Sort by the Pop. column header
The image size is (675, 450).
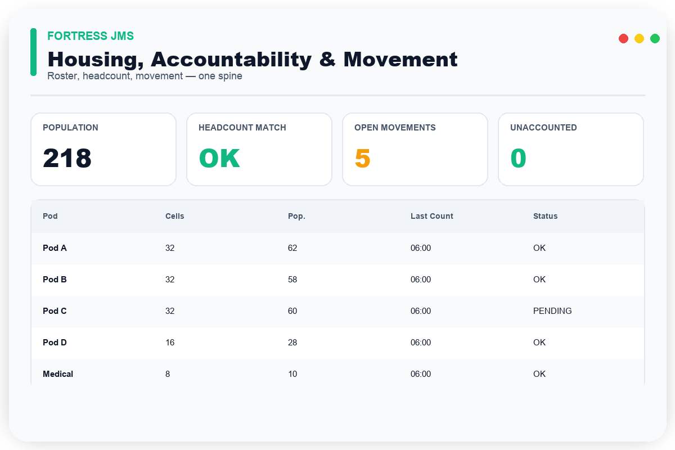296,216
